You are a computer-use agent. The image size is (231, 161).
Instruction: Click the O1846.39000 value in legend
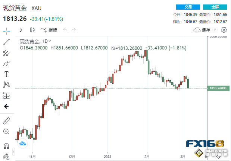(x=34, y=48)
